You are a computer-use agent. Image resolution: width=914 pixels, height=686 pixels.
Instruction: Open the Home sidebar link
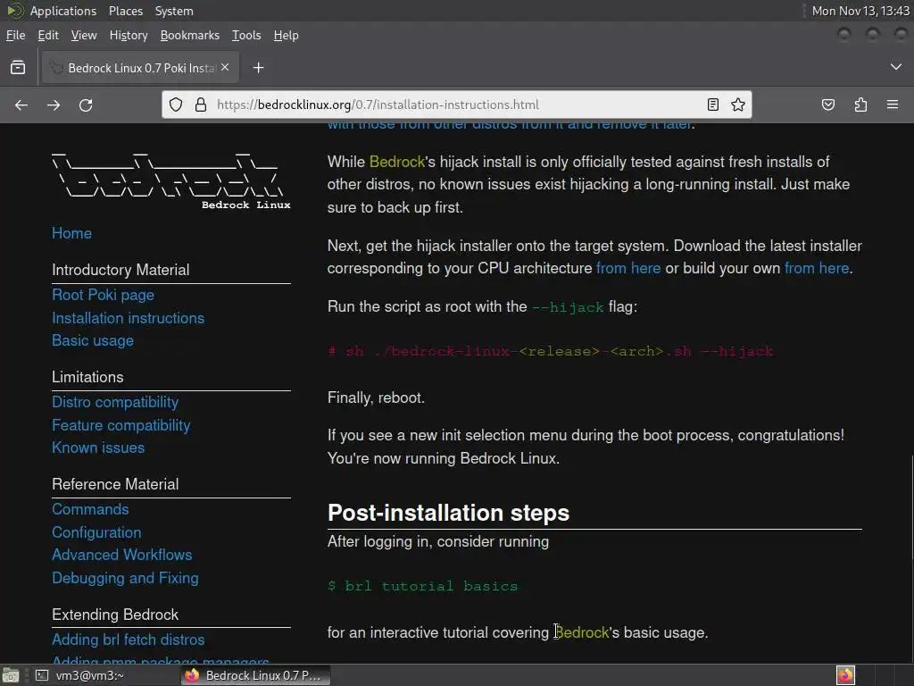[71, 233]
